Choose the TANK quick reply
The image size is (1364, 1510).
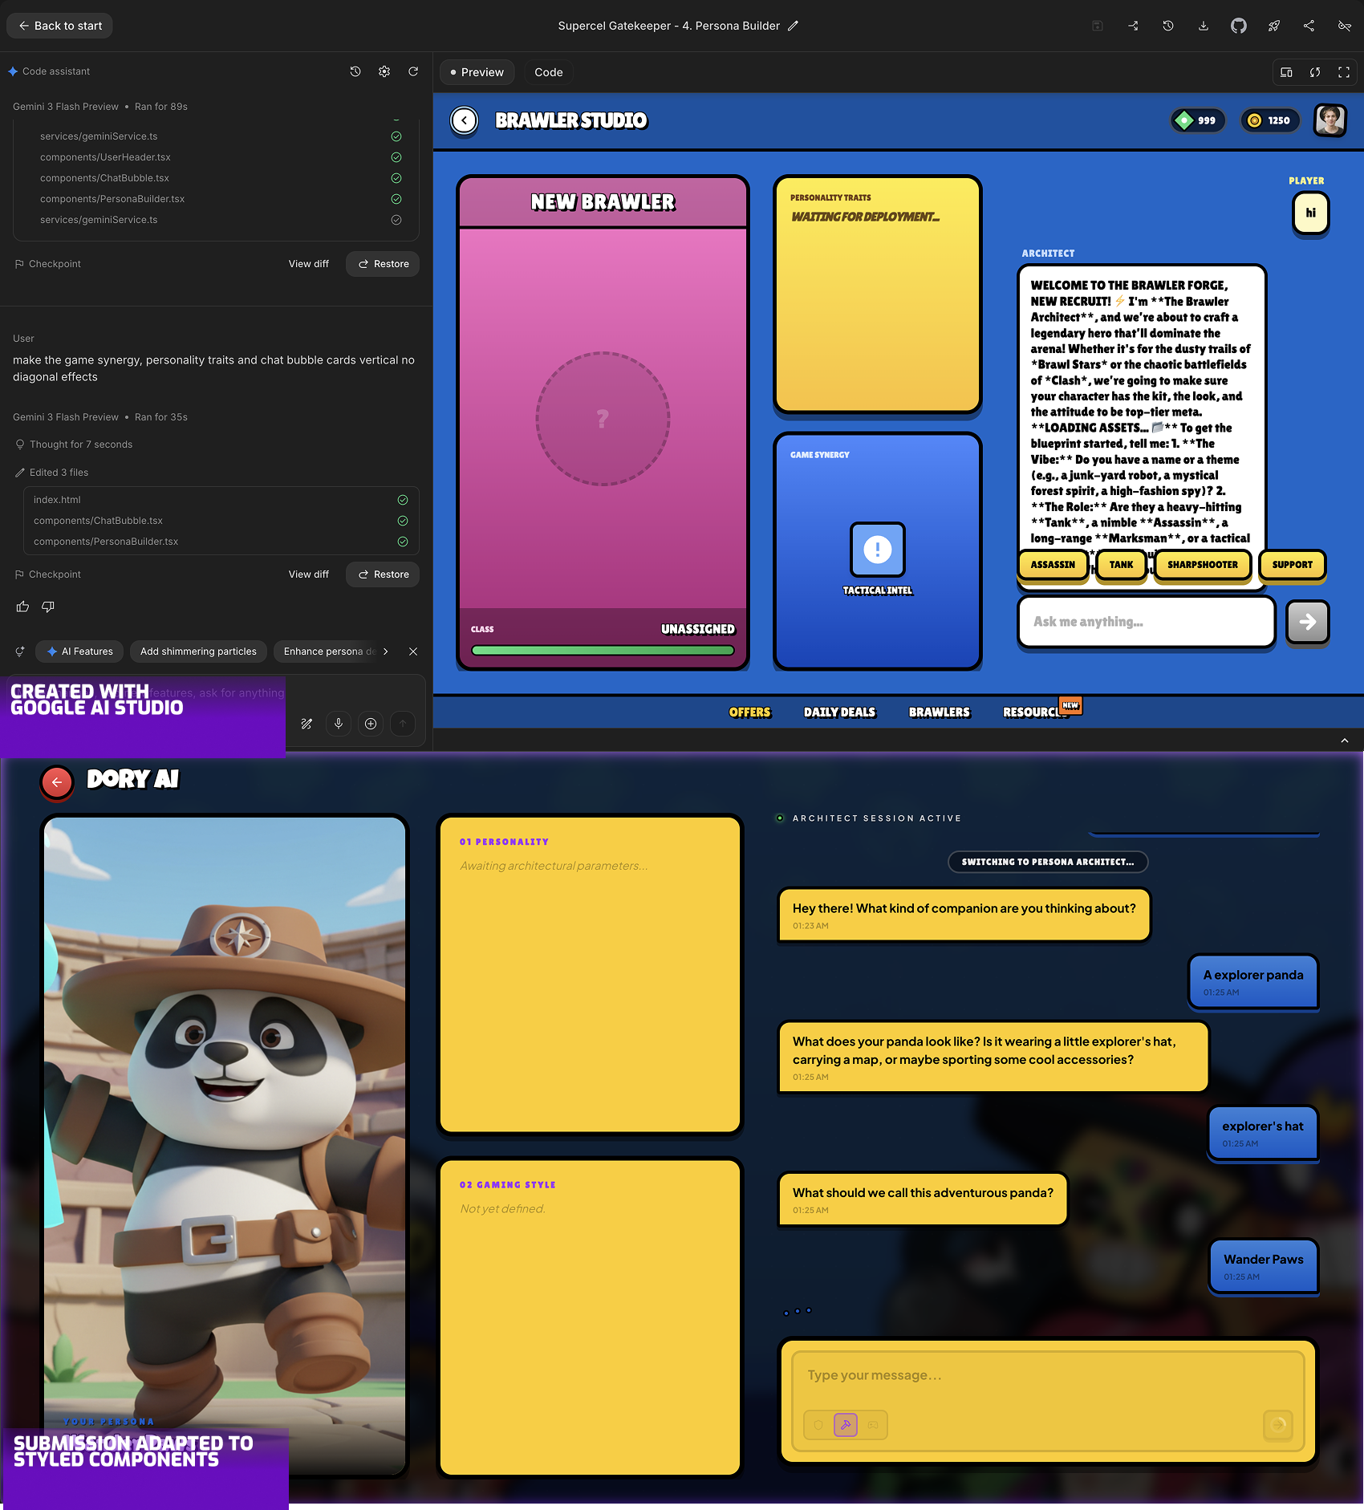coord(1121,565)
